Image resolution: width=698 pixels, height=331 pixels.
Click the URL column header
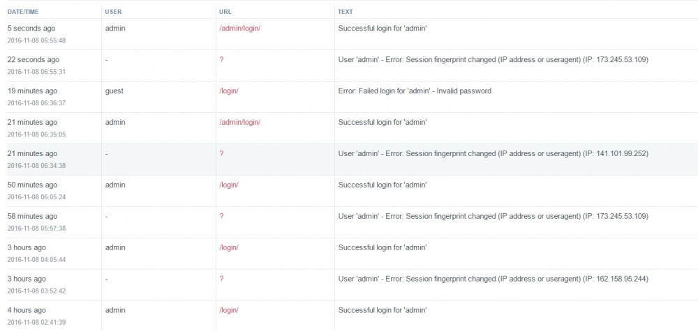click(225, 11)
